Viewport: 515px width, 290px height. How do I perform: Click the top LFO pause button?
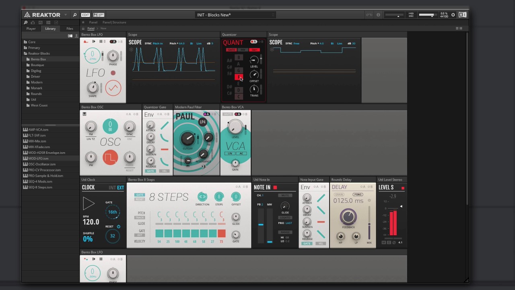pyautogui.click(x=101, y=41)
